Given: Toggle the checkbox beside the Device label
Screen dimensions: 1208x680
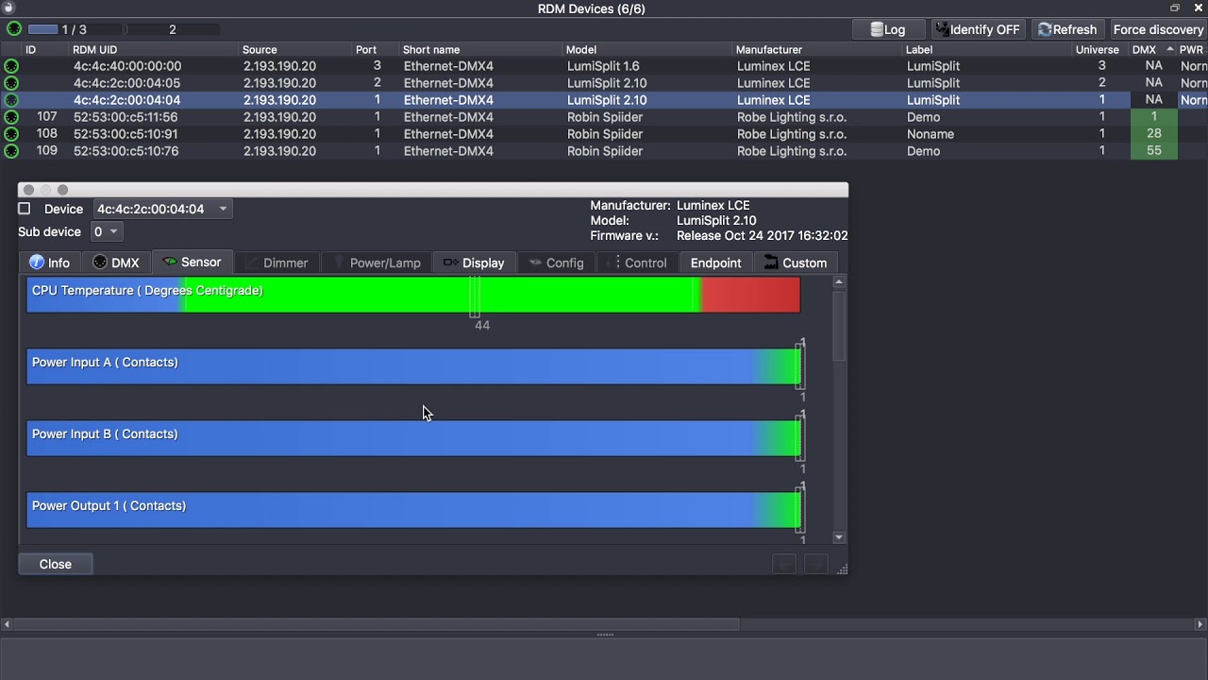Looking at the screenshot, I should point(25,209).
